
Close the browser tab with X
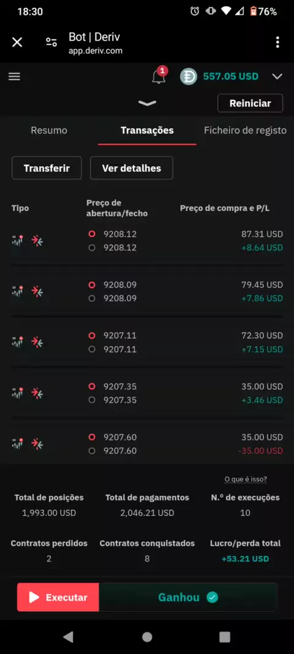(17, 42)
